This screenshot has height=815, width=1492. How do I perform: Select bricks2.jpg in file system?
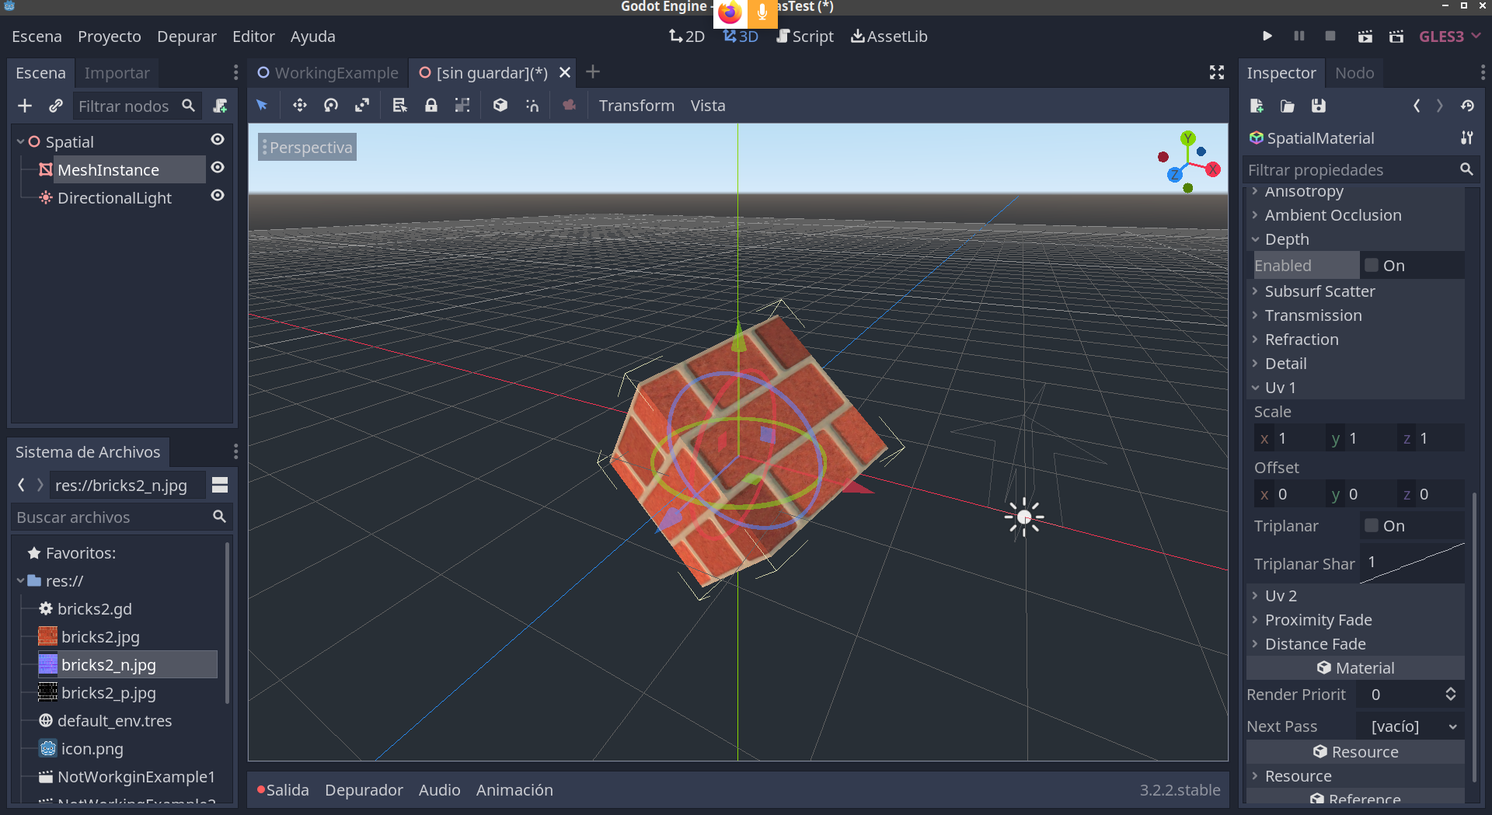[x=100, y=637]
